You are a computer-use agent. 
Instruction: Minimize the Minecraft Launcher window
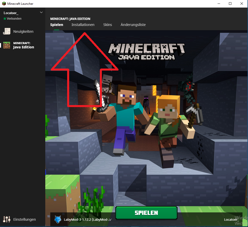219,4
